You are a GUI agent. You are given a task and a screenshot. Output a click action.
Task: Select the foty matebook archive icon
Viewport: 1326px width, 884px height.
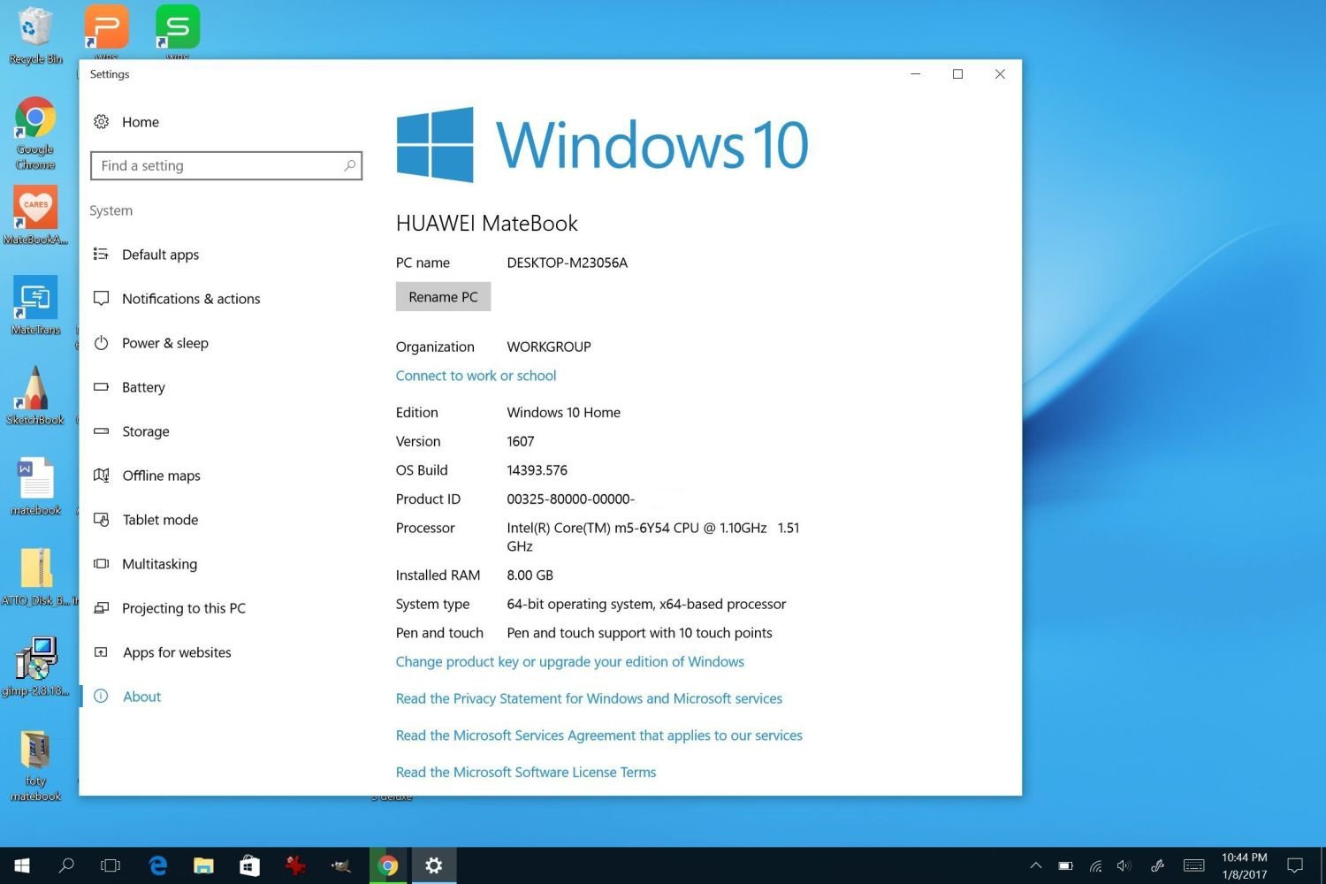[x=35, y=766]
